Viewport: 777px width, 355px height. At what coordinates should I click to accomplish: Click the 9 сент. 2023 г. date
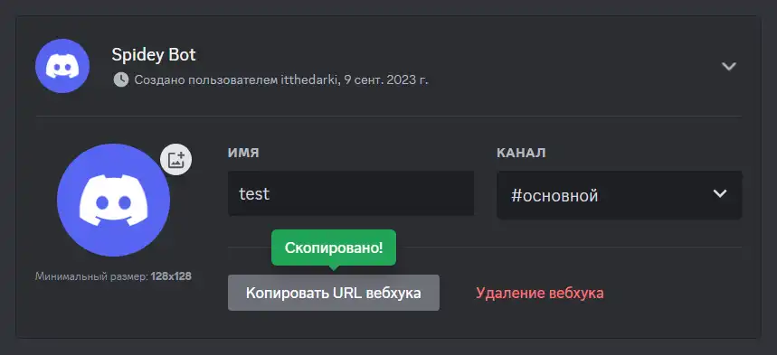point(386,79)
